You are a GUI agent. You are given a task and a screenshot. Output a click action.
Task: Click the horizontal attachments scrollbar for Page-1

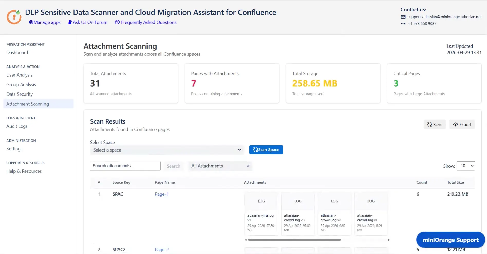coord(294,240)
